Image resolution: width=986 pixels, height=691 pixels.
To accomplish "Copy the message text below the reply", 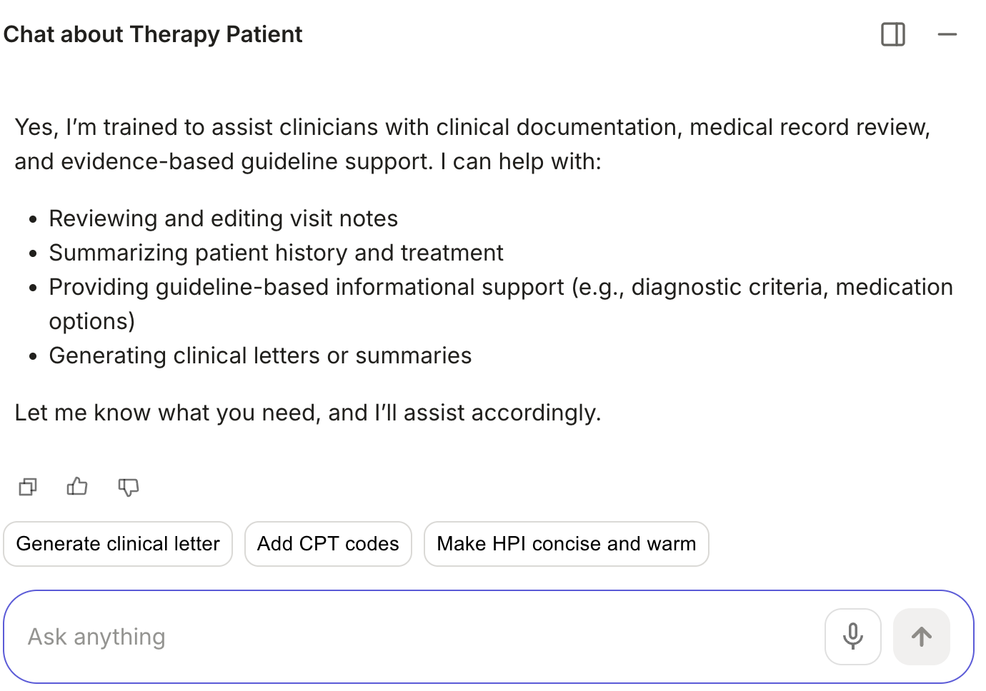I will click(x=27, y=487).
